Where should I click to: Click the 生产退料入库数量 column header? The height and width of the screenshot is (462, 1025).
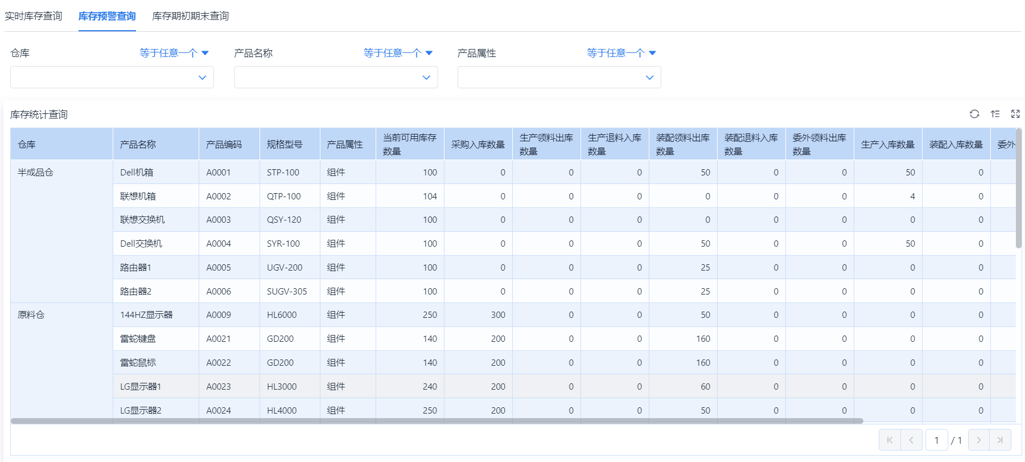(615, 144)
